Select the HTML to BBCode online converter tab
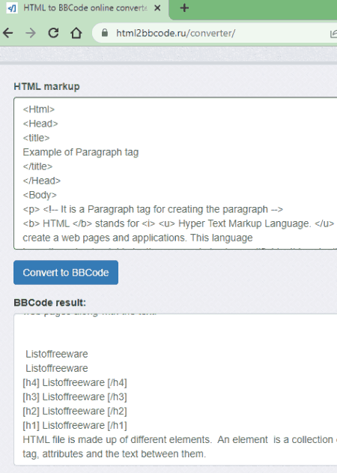The image size is (337, 473). tap(85, 8)
